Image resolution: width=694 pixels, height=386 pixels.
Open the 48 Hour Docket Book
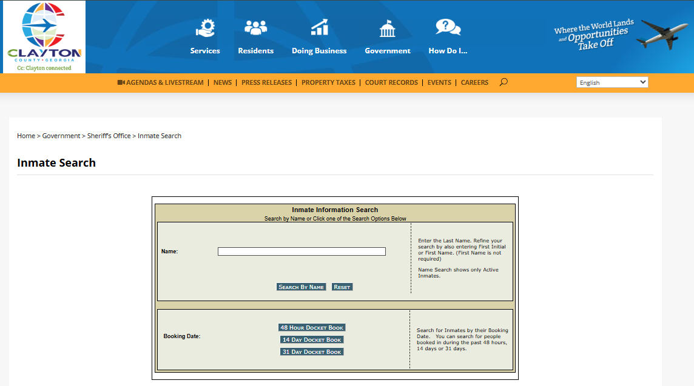(x=312, y=328)
